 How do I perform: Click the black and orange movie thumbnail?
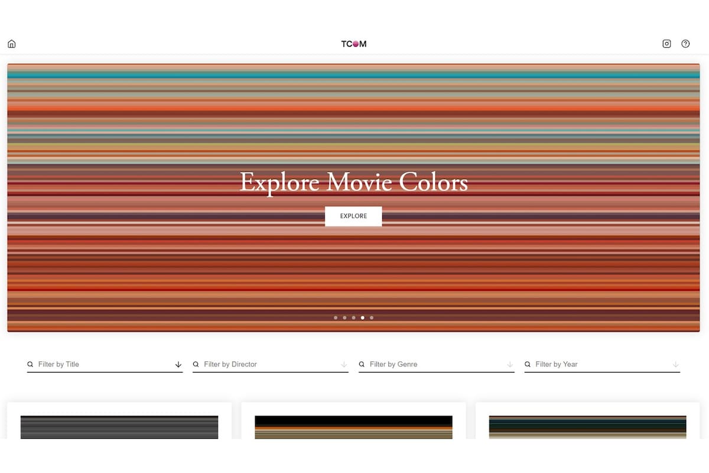tap(353, 427)
